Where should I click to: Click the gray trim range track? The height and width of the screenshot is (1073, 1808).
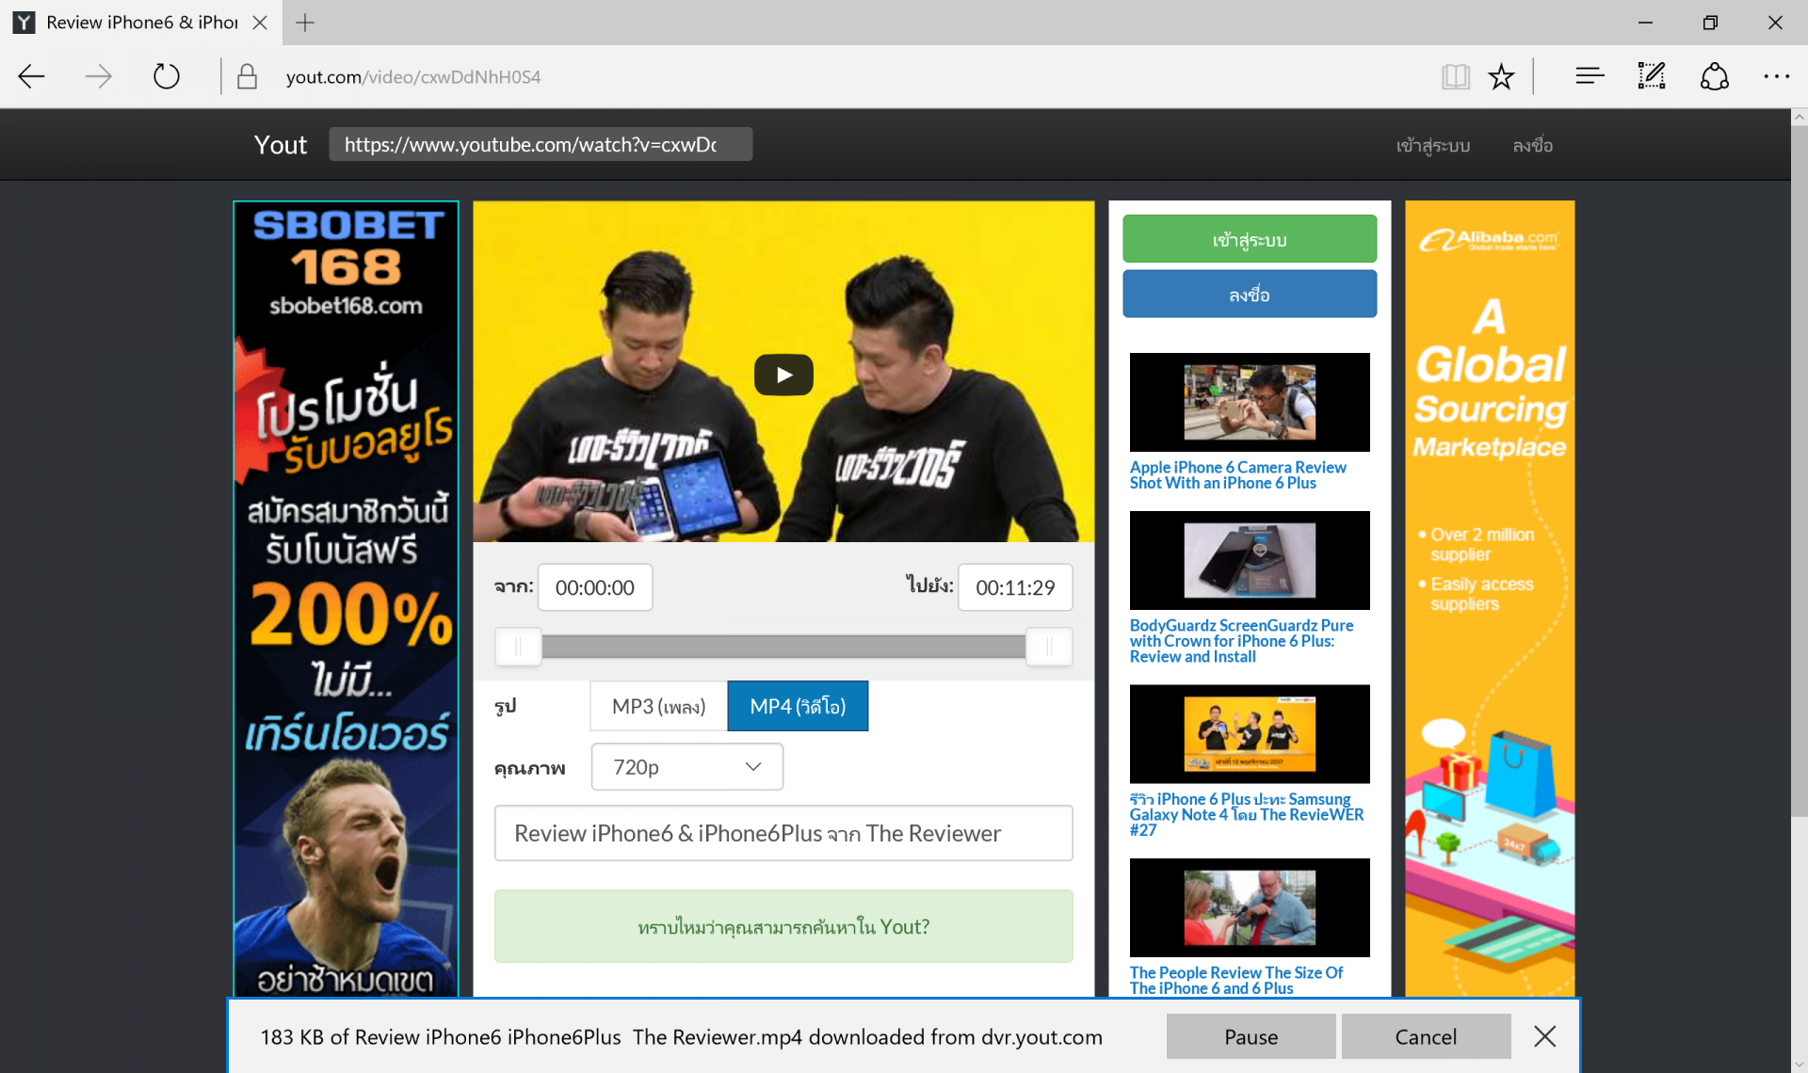[783, 647]
